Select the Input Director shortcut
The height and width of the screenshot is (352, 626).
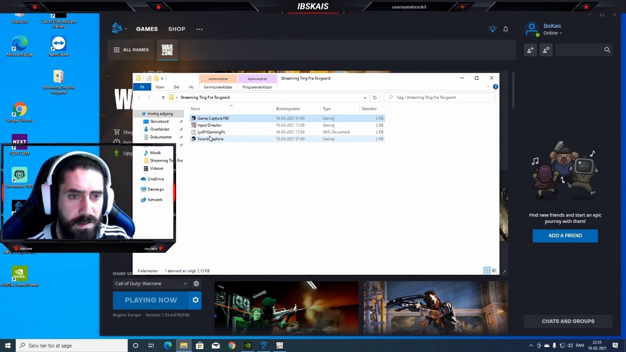[x=287, y=125]
